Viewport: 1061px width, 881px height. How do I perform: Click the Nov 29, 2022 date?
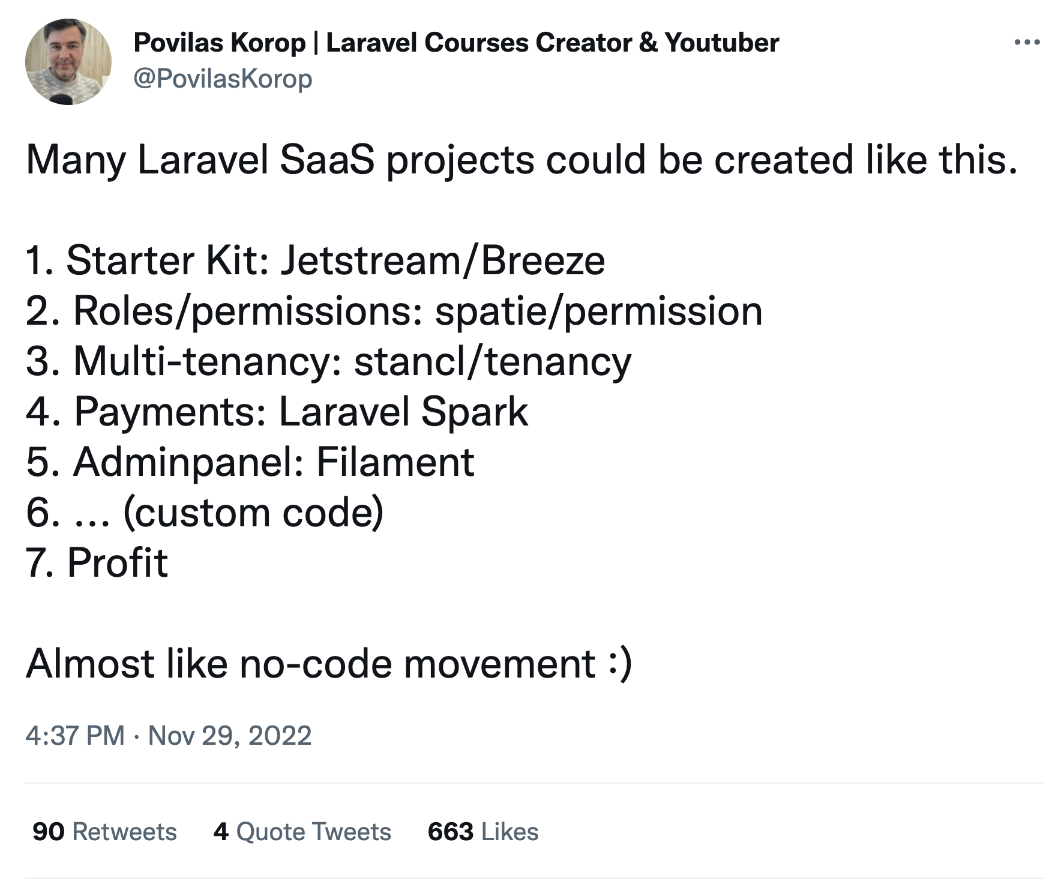point(230,736)
